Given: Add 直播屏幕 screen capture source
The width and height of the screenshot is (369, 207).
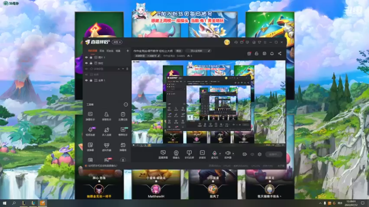Looking at the screenshot, I should click(x=163, y=155).
